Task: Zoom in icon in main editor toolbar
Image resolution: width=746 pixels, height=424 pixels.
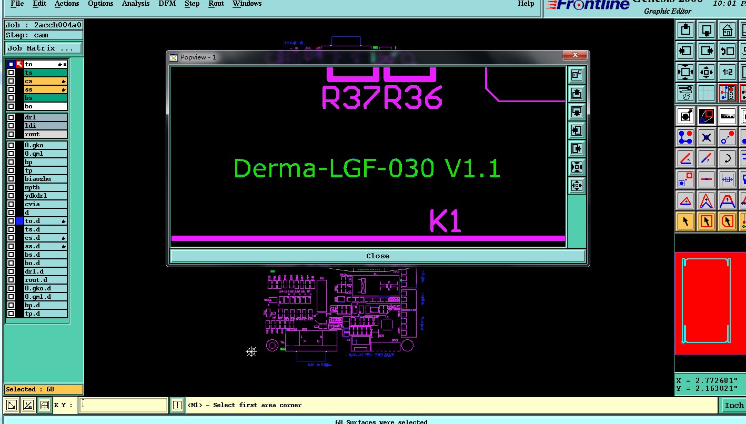Action: pos(685,72)
